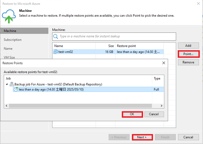Click the Type column header
This screenshot has width=203, height=144.
click(158, 78)
